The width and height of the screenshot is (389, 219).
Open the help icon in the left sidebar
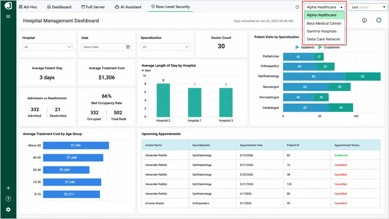(x=8, y=199)
